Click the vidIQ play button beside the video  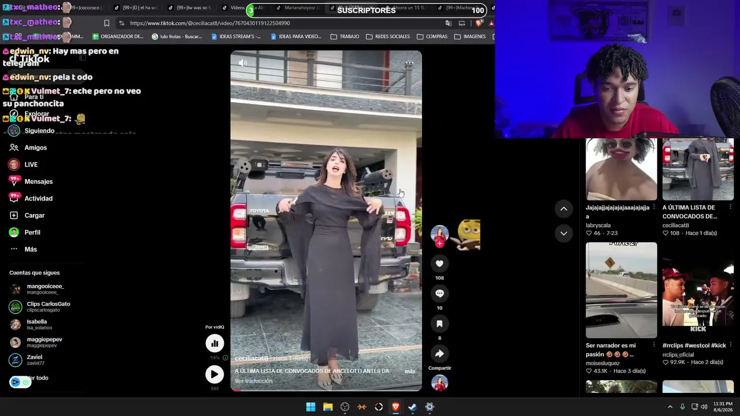214,374
